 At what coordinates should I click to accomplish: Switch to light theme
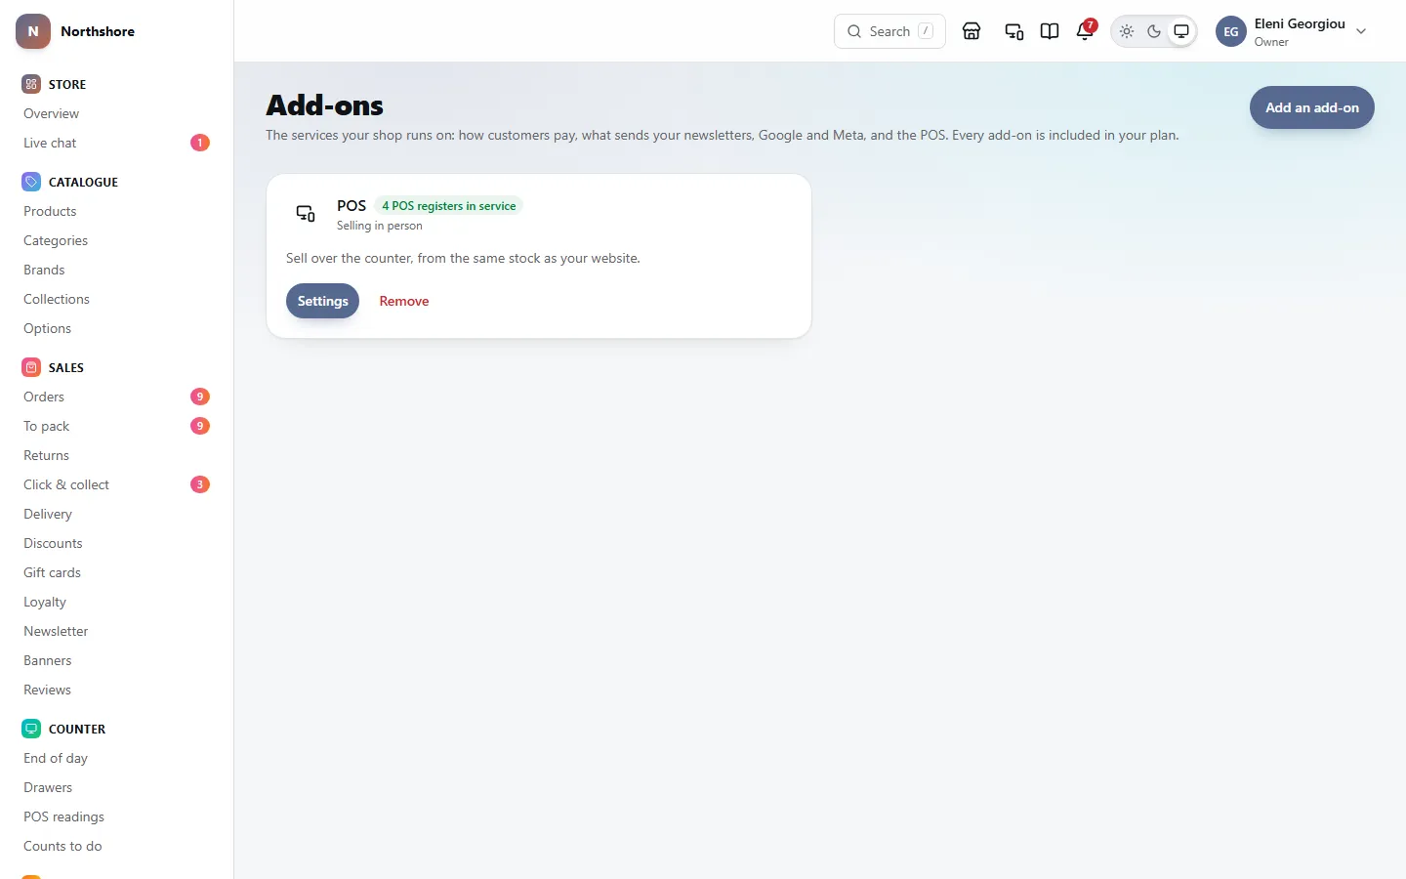click(x=1127, y=31)
